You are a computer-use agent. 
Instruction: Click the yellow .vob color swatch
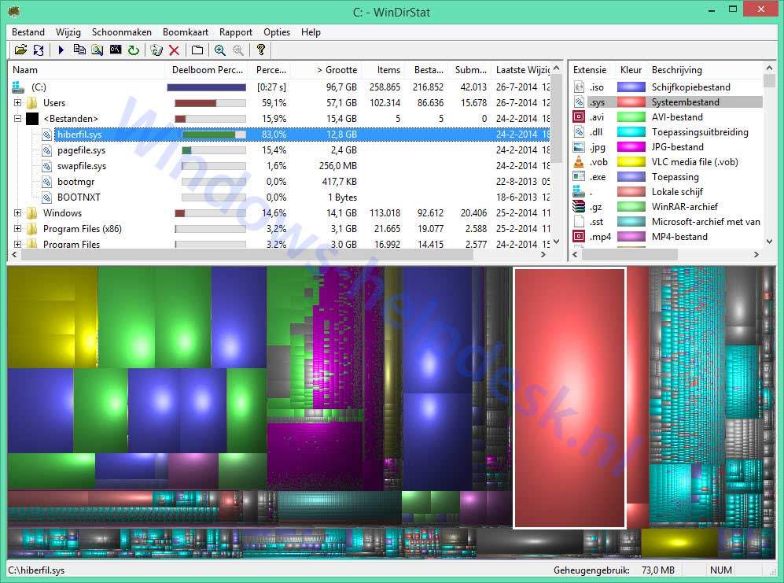click(x=631, y=161)
